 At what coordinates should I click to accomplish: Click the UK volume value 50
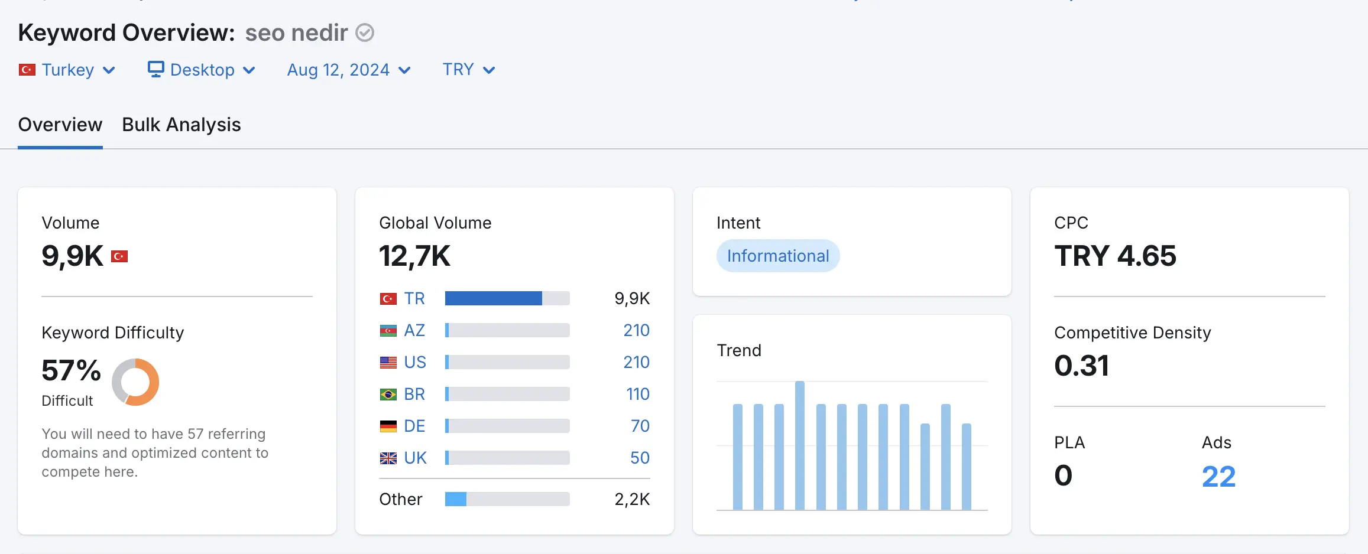pyautogui.click(x=640, y=458)
